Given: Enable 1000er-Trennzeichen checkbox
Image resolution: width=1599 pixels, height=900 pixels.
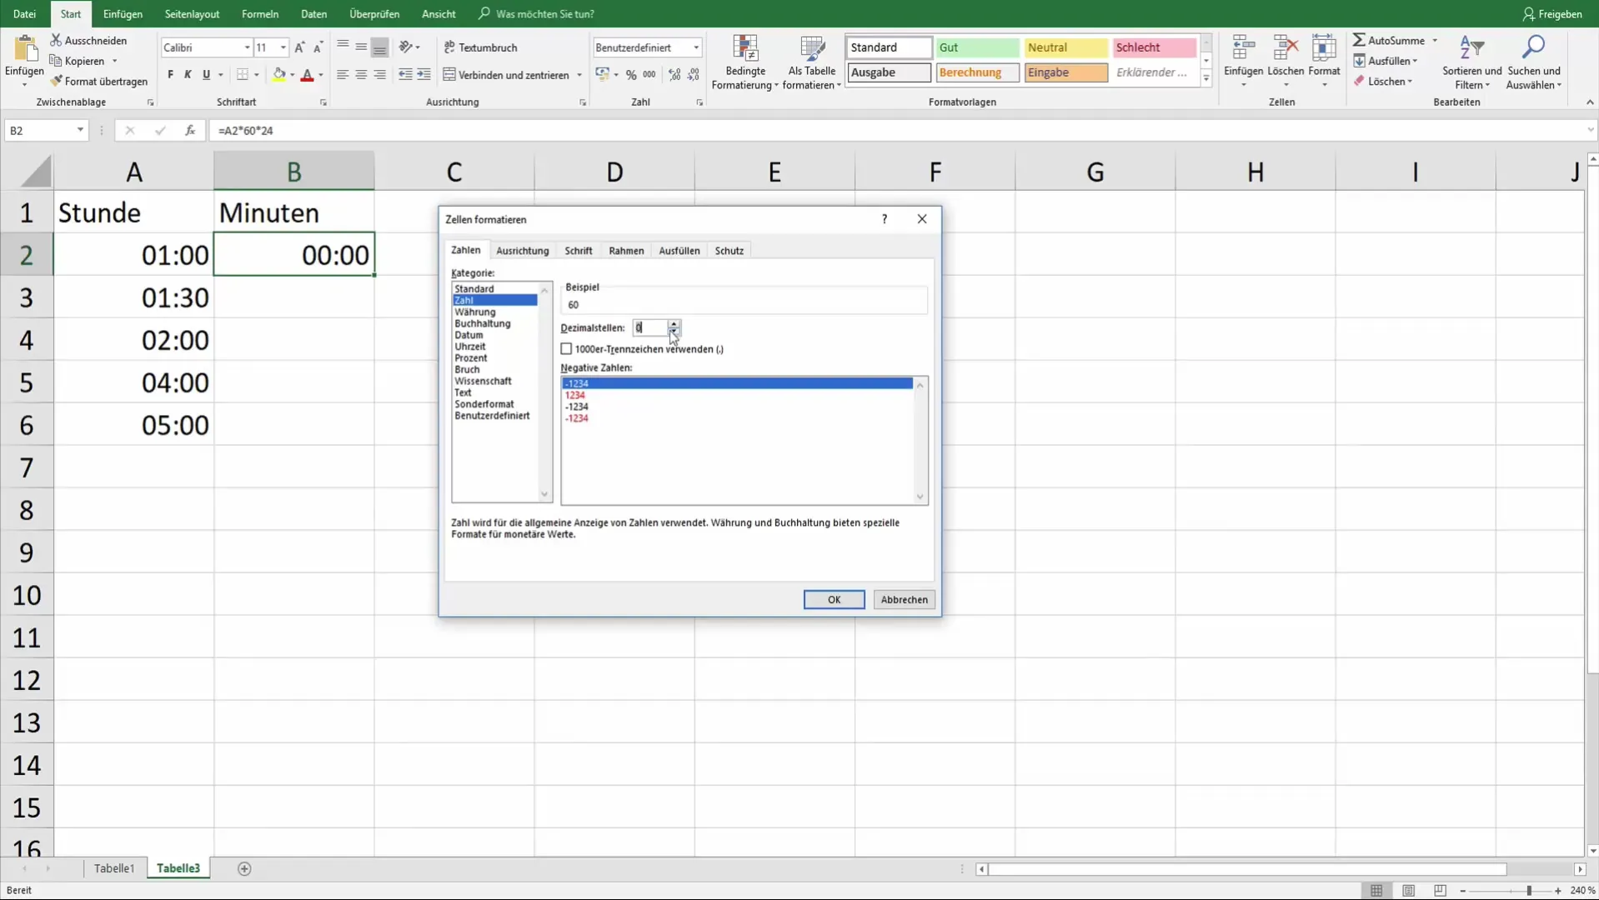Looking at the screenshot, I should (567, 349).
